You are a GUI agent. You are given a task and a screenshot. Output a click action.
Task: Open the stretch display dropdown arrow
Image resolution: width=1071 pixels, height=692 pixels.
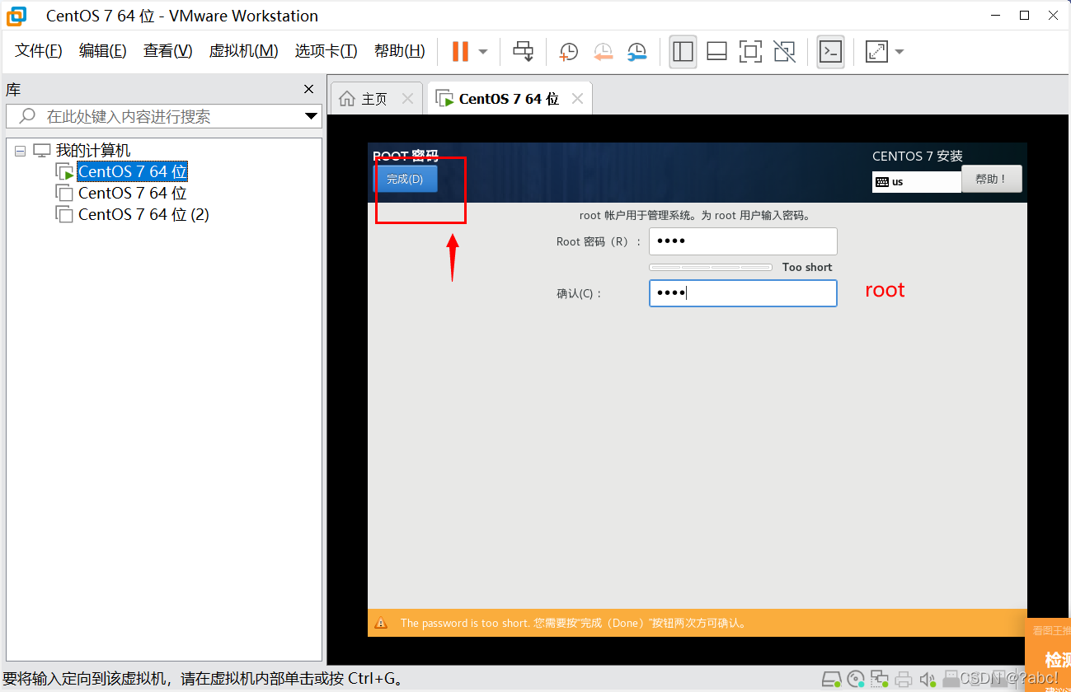pyautogui.click(x=899, y=52)
